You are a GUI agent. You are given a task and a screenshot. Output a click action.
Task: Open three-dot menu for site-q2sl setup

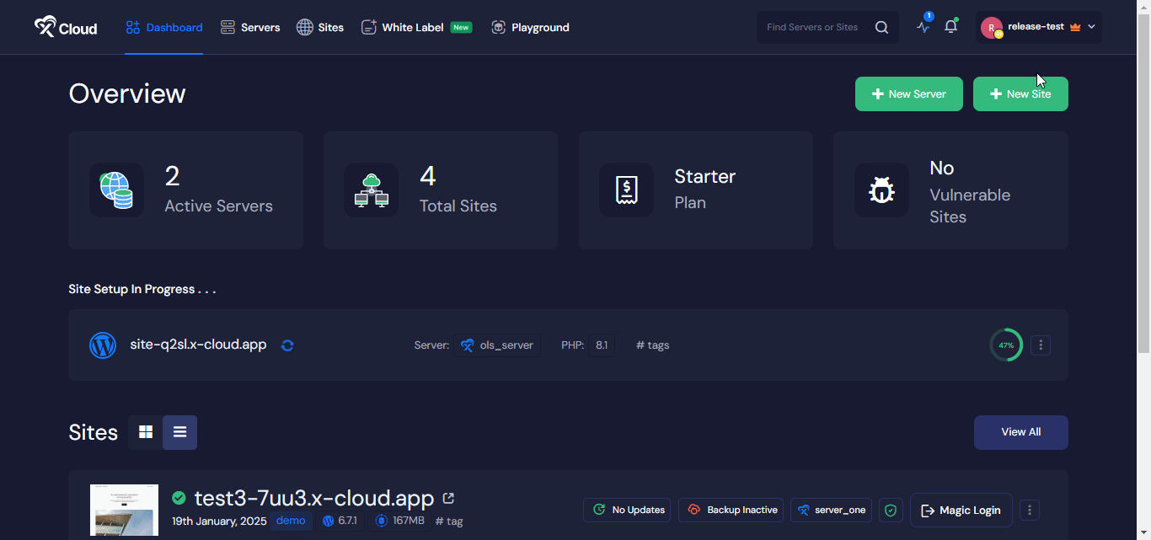(1041, 345)
